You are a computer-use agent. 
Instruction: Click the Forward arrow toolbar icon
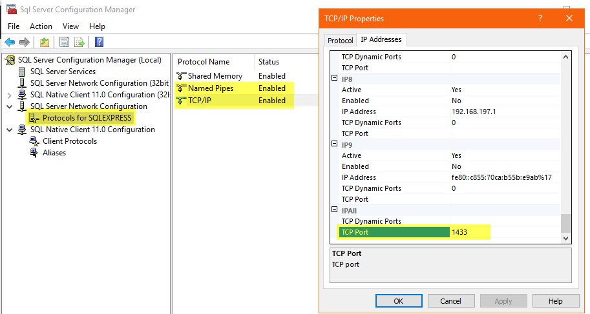tap(24, 42)
